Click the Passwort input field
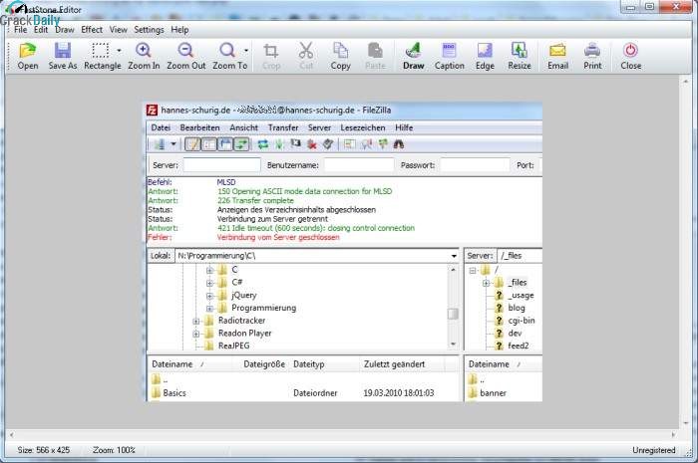698x463 pixels. tap(475, 165)
